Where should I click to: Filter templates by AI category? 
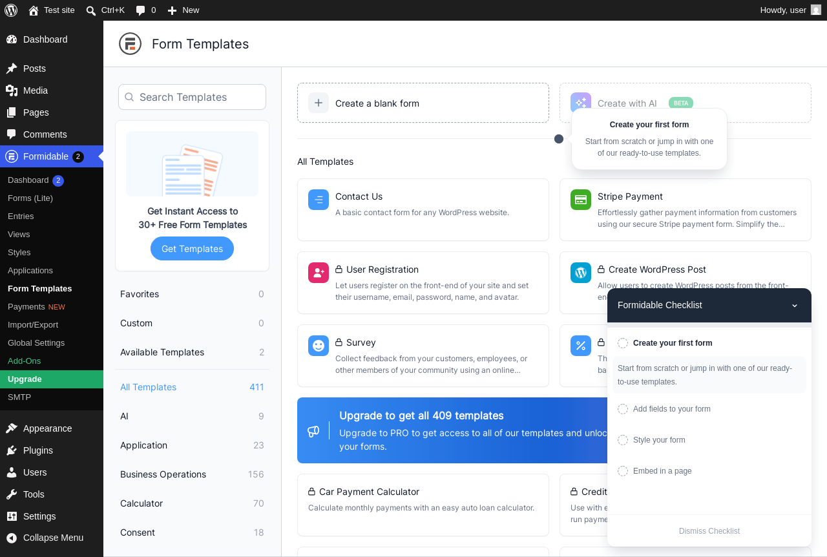[x=192, y=416]
